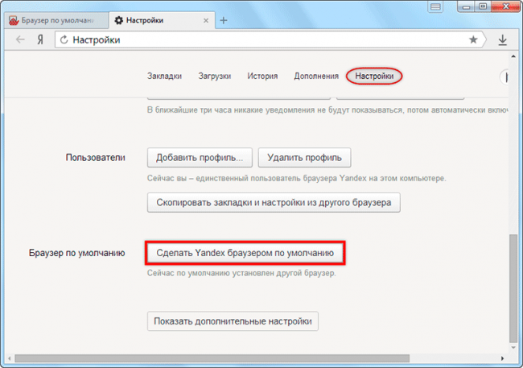Reload the page with refresh icon

click(64, 39)
